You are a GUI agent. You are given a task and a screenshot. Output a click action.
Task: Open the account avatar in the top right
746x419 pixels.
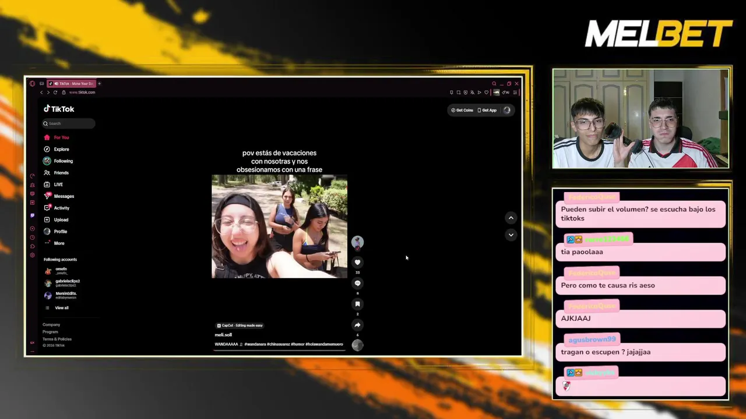point(506,110)
